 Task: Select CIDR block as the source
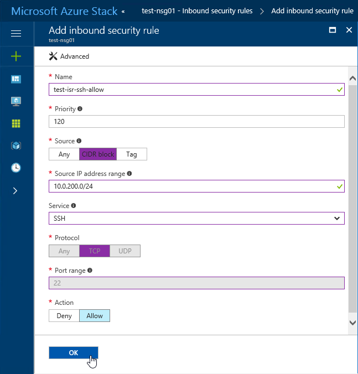[x=98, y=154]
